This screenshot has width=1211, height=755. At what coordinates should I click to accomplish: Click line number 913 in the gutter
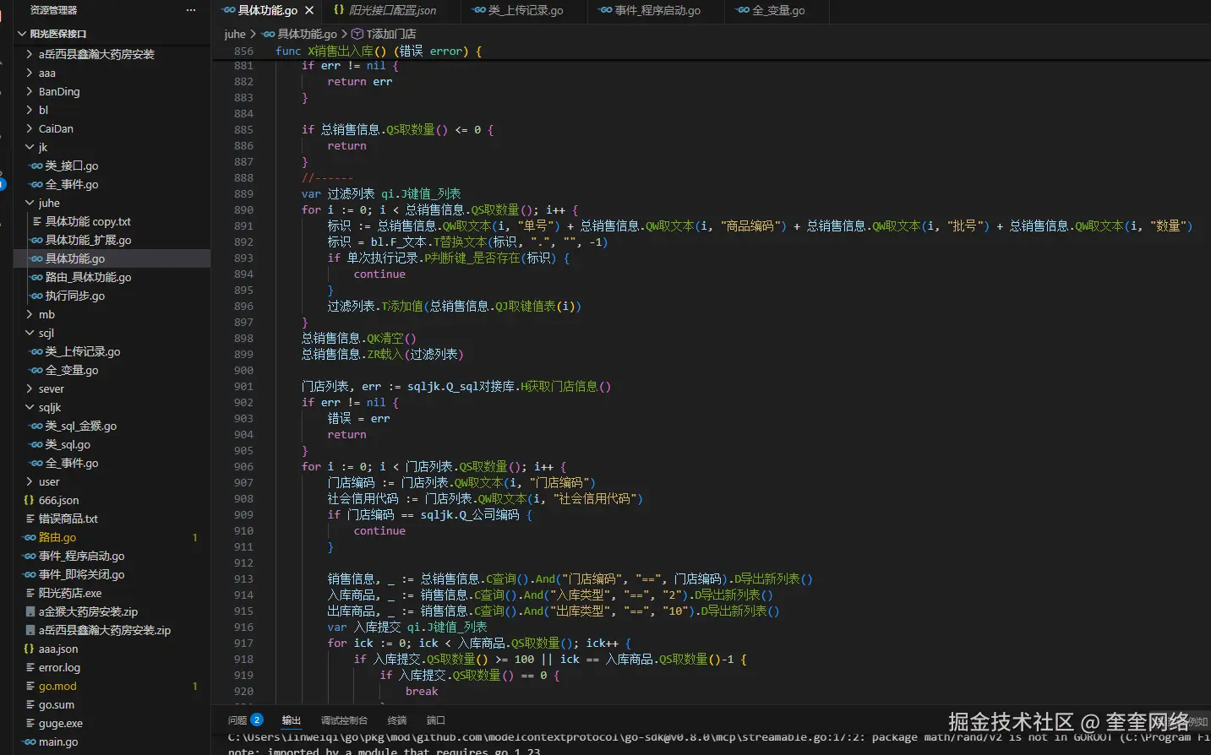[x=243, y=578]
